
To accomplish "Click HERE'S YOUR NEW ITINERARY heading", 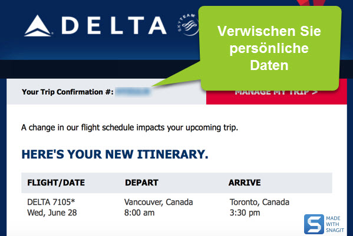I will click(x=115, y=154).
